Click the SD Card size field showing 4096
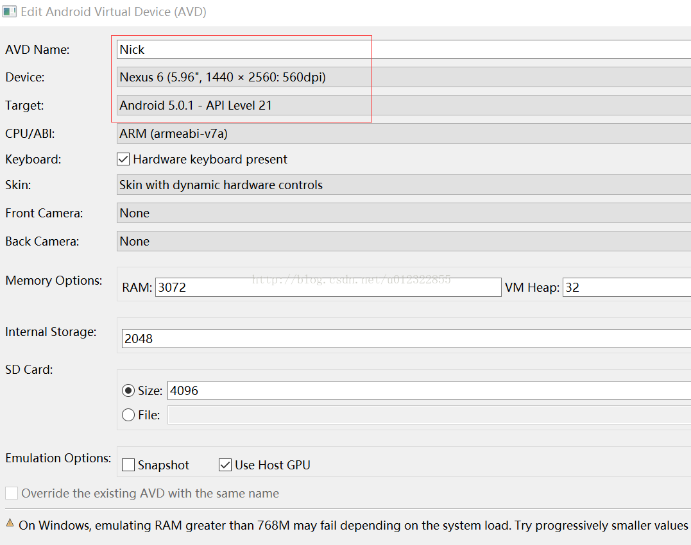Image resolution: width=691 pixels, height=545 pixels. (x=429, y=390)
